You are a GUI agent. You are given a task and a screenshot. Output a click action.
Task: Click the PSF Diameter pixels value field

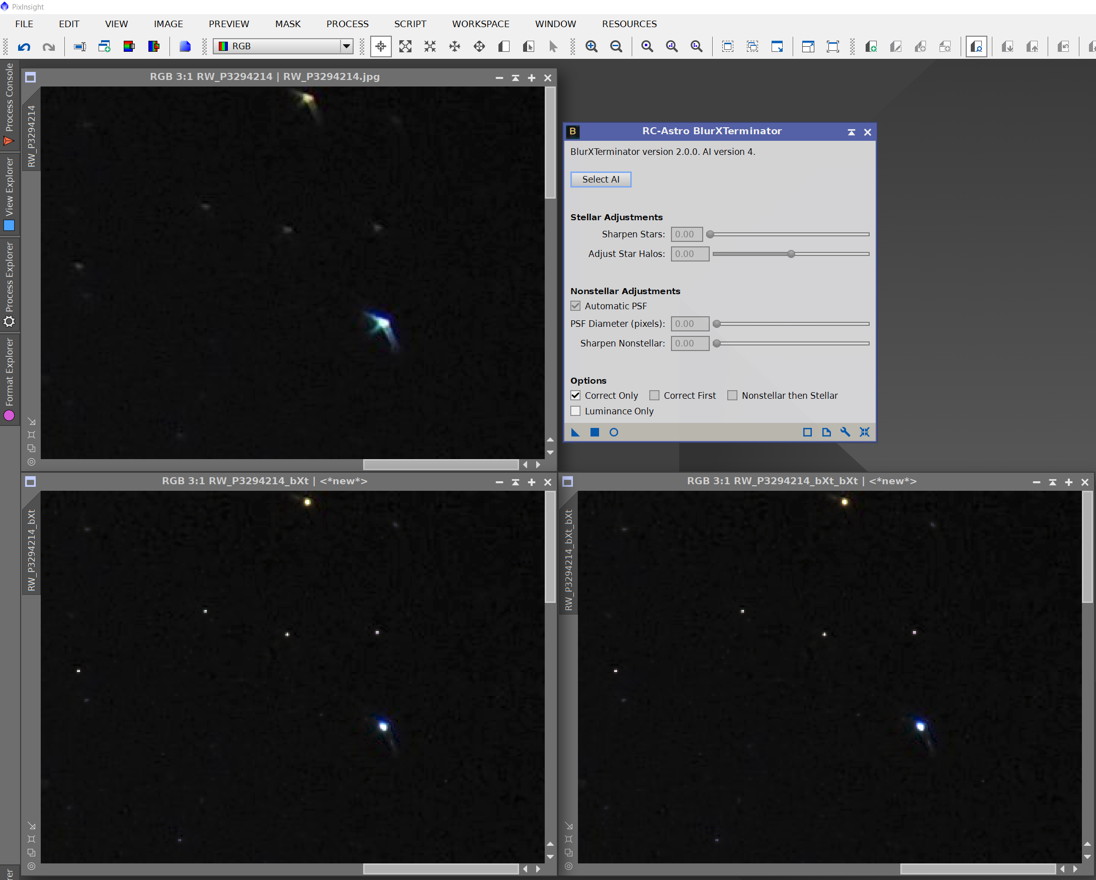[690, 324]
